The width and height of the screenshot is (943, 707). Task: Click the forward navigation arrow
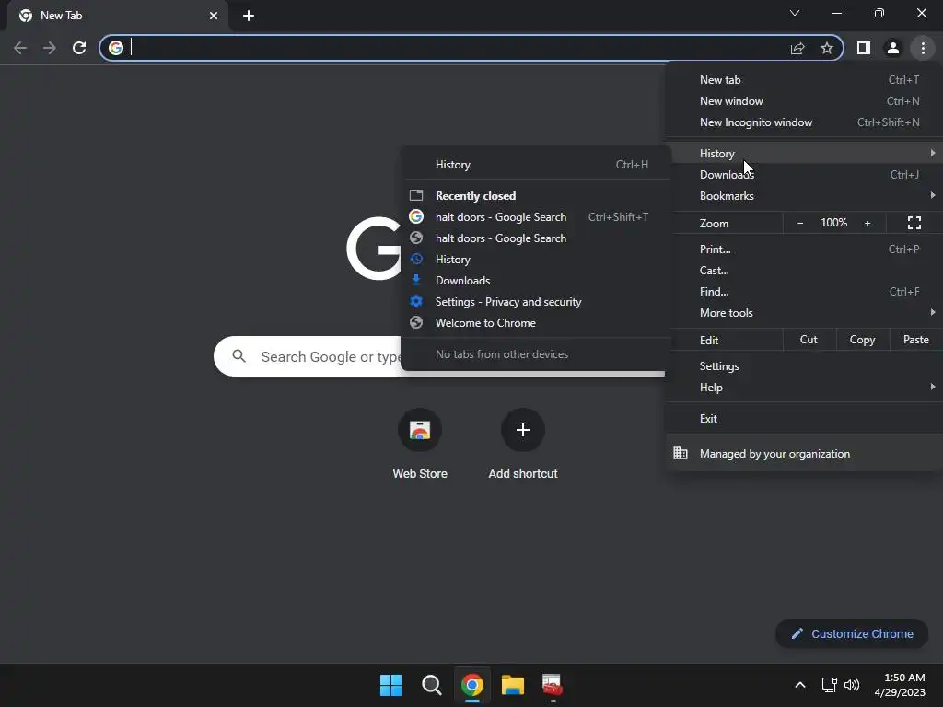50,48
